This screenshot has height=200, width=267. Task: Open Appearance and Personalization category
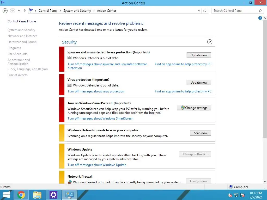(19, 62)
